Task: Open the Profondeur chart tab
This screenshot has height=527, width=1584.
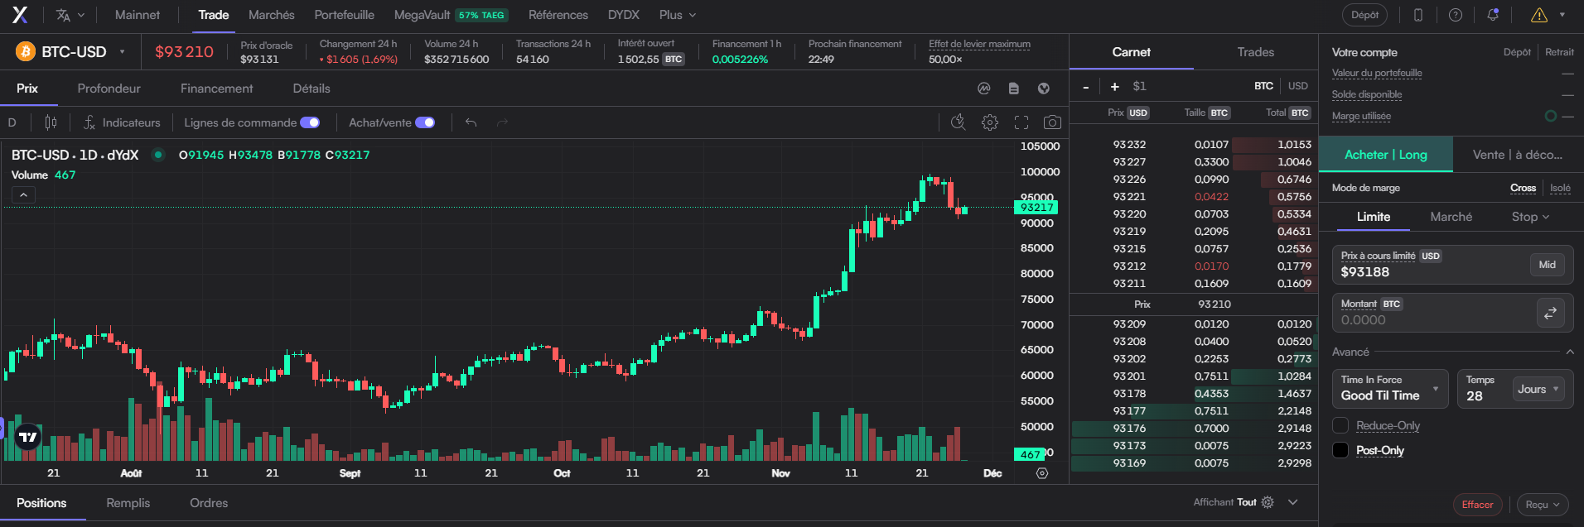Action: coord(109,89)
